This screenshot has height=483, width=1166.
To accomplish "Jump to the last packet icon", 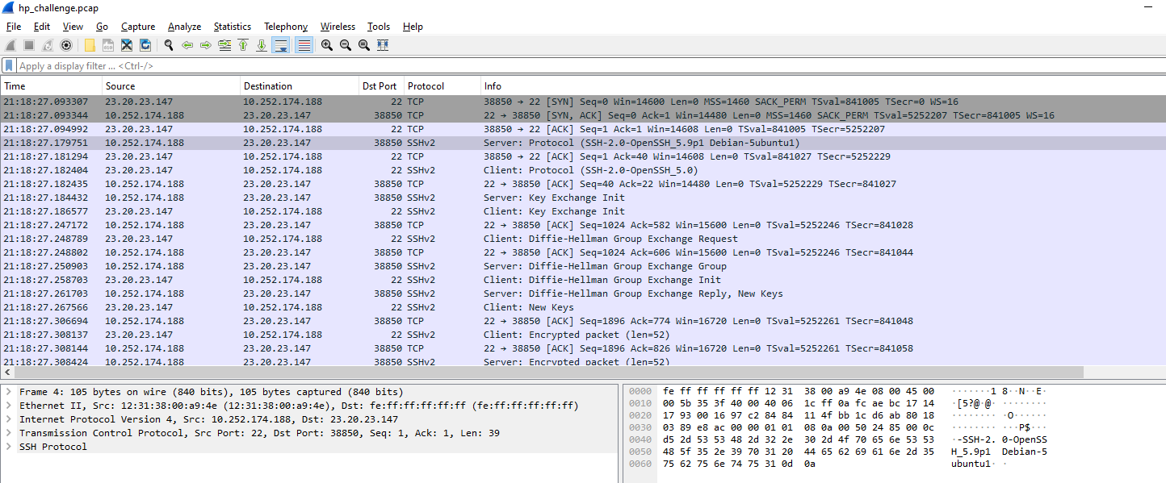I will click(262, 45).
